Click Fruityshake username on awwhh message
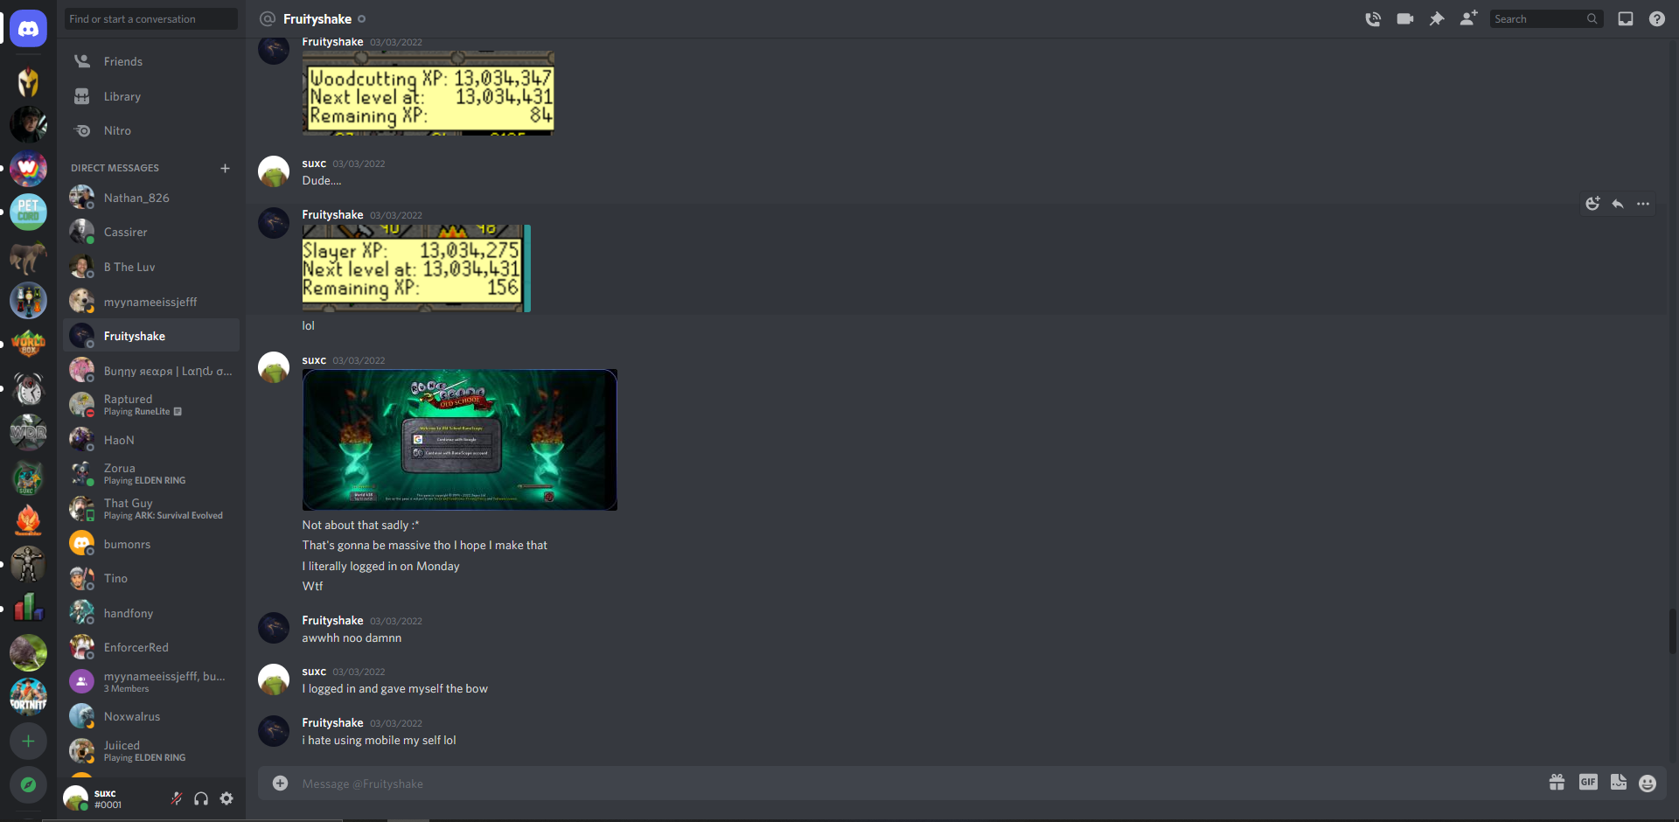Screen dimensions: 1679x822 pos(332,620)
